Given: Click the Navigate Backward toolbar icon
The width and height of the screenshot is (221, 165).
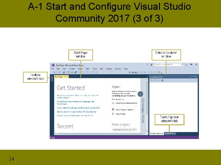Looking at the screenshot, I should coord(54,72).
